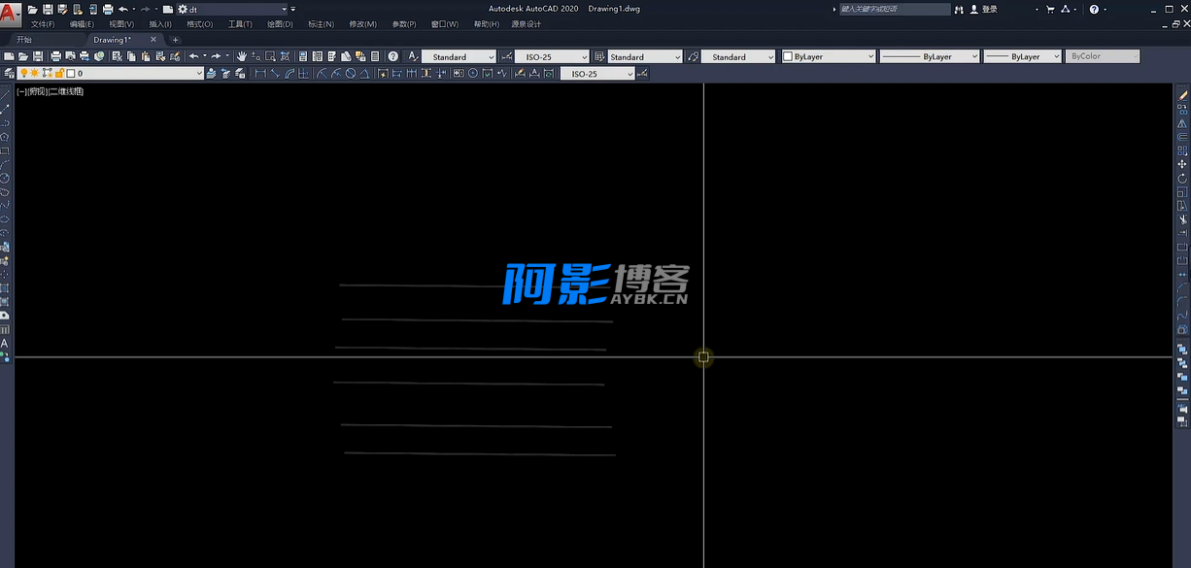Click the Plot printer icon in Quick Access
This screenshot has height=568, width=1191.
108,9
